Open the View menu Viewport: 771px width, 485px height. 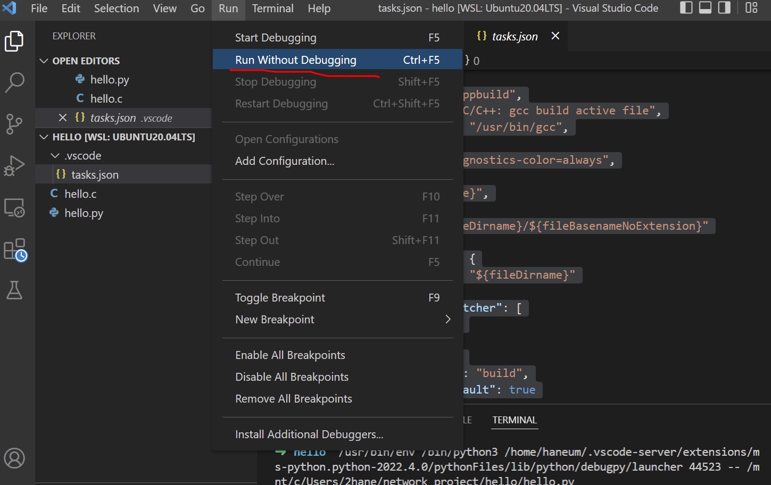(164, 9)
